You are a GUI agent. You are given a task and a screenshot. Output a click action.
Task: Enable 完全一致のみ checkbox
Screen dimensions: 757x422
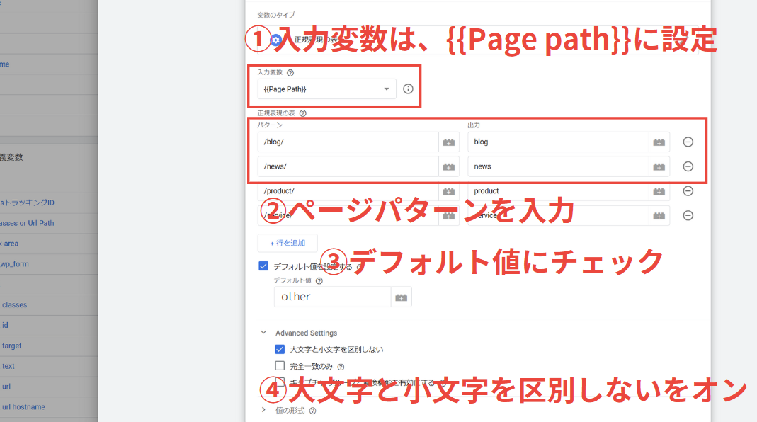[x=280, y=365]
